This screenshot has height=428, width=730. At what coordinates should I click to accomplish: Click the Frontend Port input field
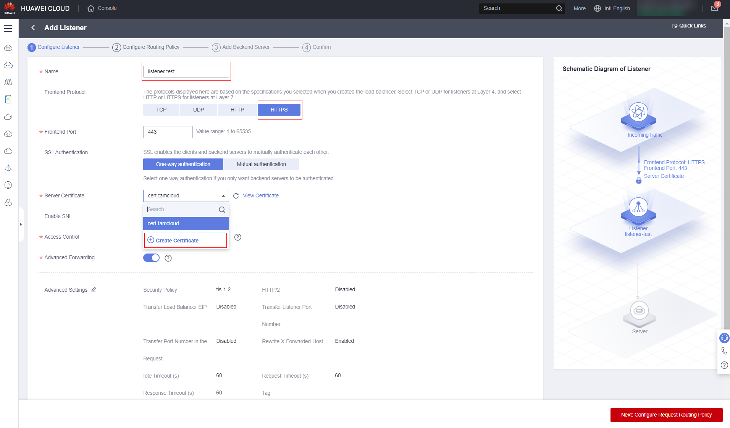point(168,132)
